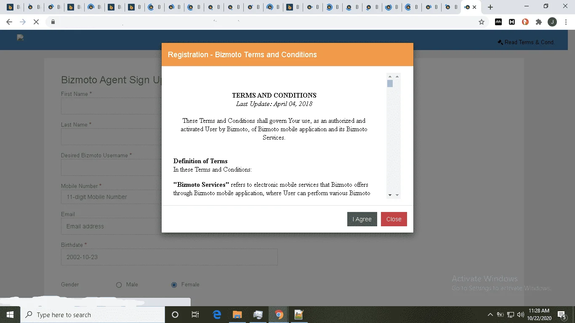Open the H extension icon in the toolbar
The width and height of the screenshot is (575, 323).
512,22
